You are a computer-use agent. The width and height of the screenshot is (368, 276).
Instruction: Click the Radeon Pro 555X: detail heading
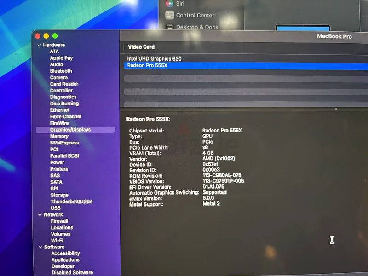[148, 119]
